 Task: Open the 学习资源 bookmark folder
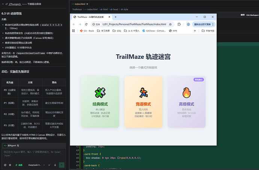point(103,31)
